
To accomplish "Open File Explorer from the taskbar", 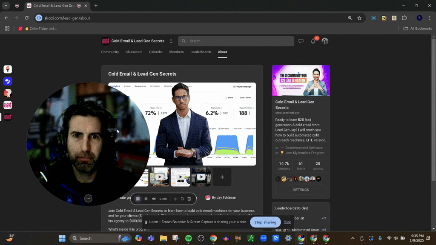I will coord(163,238).
